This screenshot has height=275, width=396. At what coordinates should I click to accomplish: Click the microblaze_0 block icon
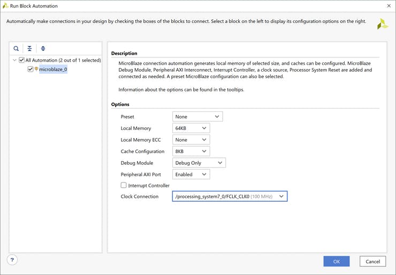[36, 69]
